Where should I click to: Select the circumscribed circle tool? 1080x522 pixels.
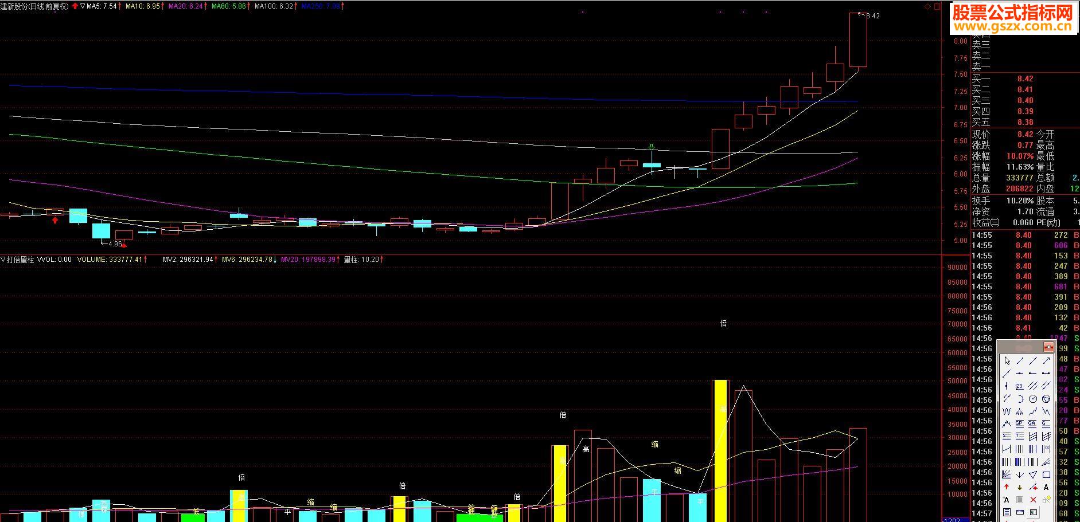coord(1046,398)
